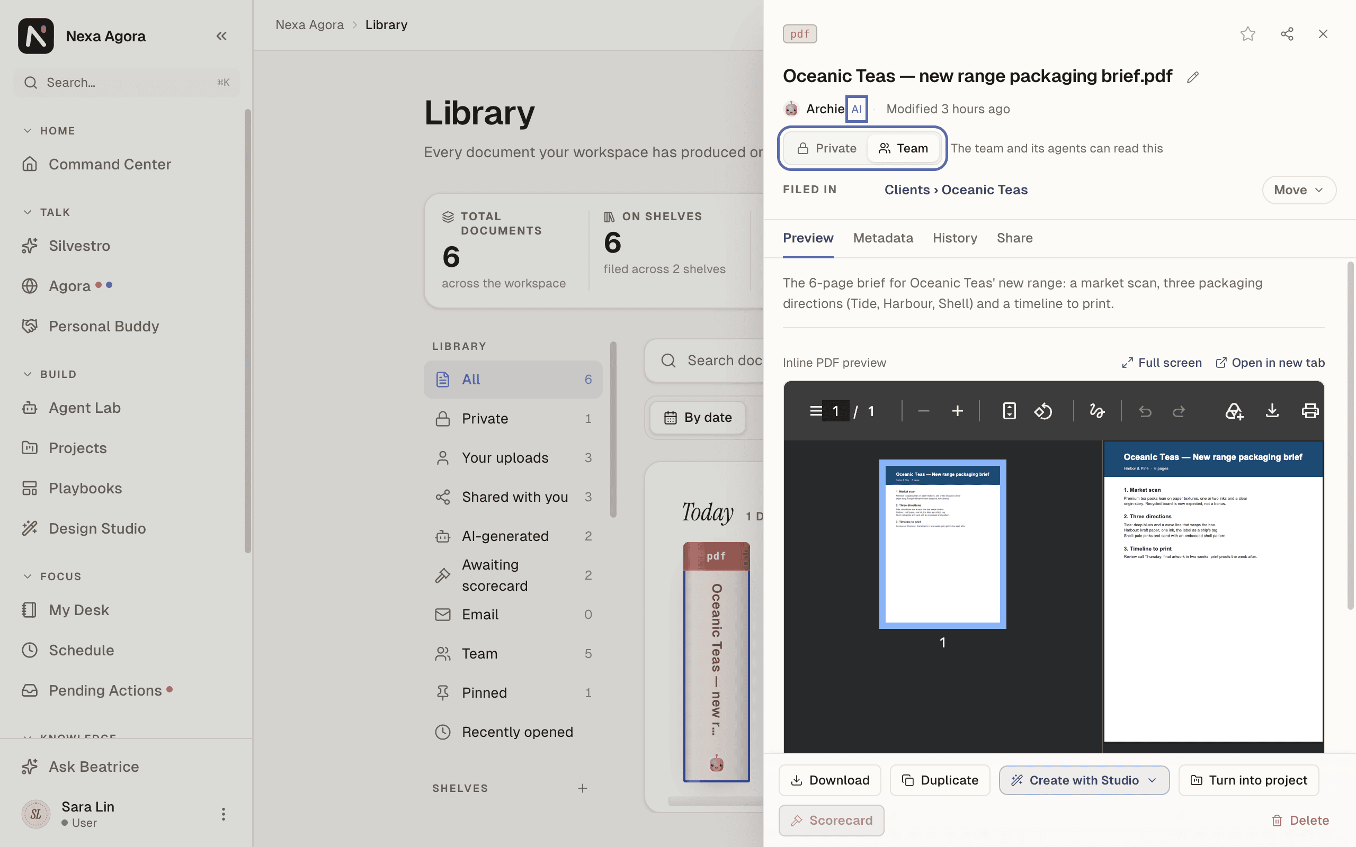Click the share icon in panel header
The height and width of the screenshot is (847, 1356).
point(1287,34)
